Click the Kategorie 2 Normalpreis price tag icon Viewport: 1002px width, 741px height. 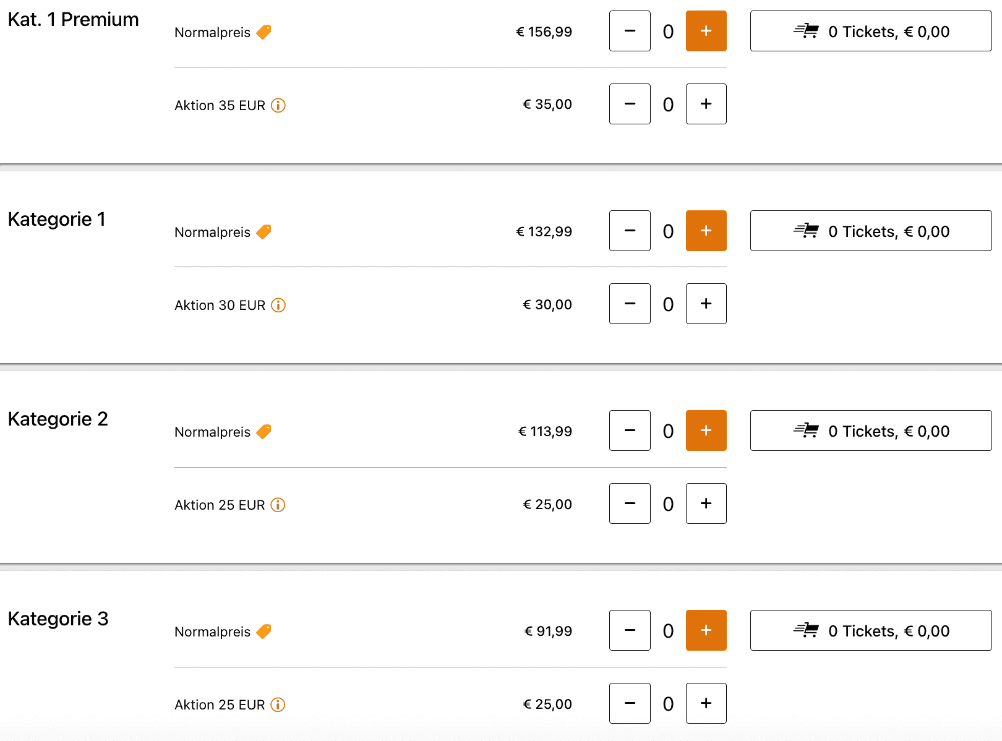pyautogui.click(x=264, y=431)
